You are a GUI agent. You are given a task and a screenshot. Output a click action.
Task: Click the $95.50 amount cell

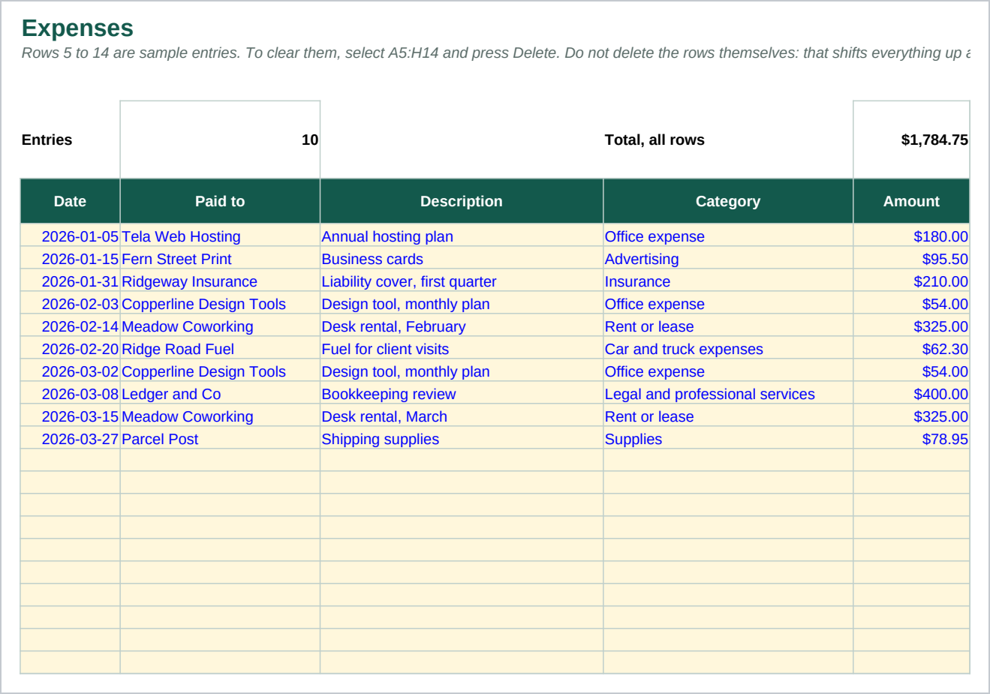pyautogui.click(x=911, y=259)
